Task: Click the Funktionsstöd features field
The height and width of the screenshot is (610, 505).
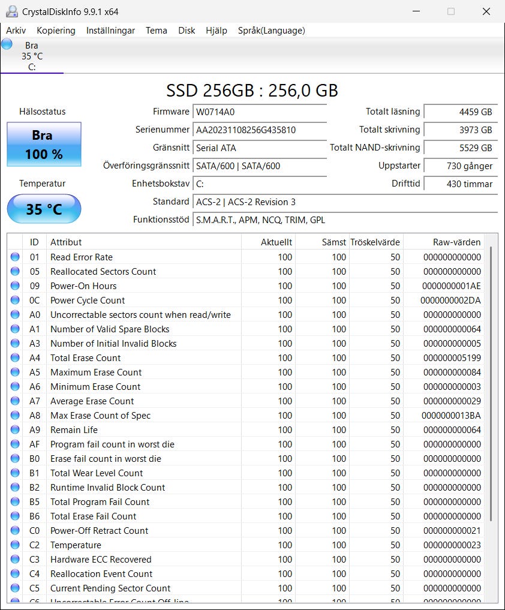Action: [x=345, y=220]
